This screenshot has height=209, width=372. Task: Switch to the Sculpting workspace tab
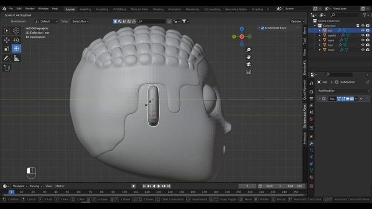(102, 9)
